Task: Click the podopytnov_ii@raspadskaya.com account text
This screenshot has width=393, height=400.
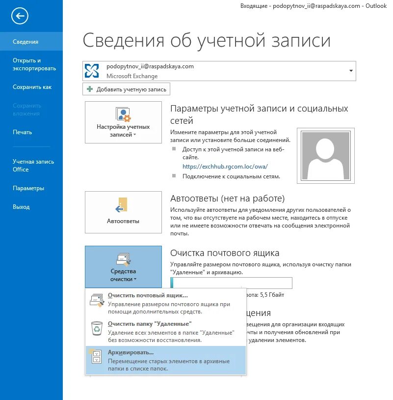Action: coord(150,66)
